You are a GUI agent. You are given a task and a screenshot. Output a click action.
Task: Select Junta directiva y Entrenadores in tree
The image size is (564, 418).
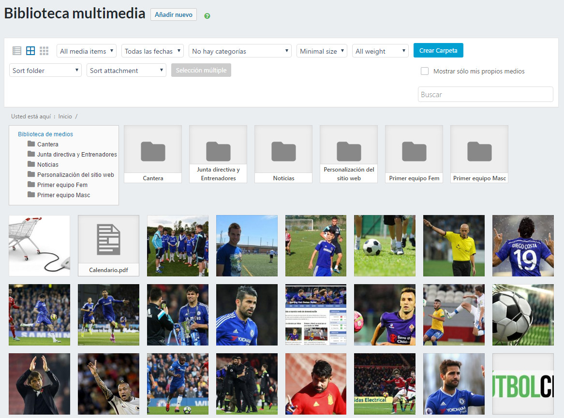[x=77, y=155]
